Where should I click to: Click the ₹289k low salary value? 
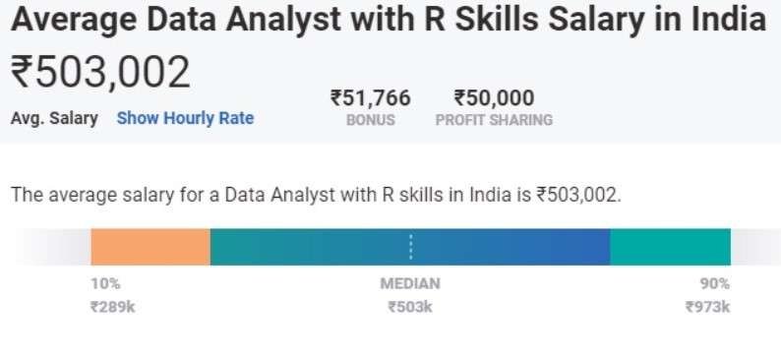[112, 307]
